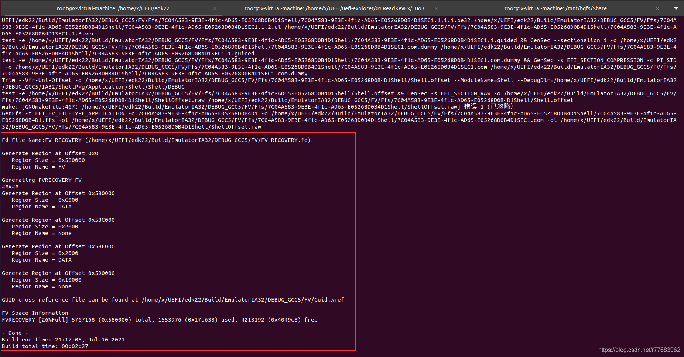
Task: Click the 'GUID cross reference file' line
Action: [x=173, y=300]
